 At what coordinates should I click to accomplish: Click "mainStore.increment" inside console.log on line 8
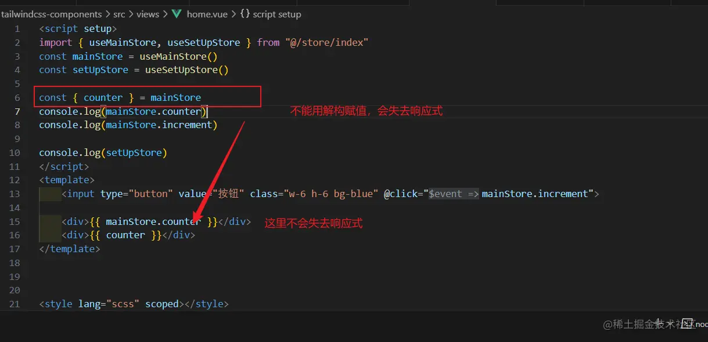(x=159, y=125)
